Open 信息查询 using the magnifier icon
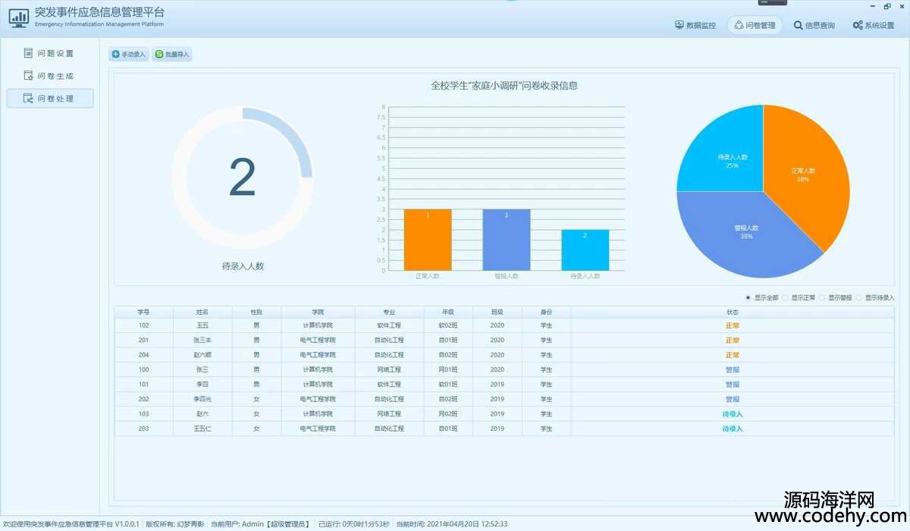This screenshot has height=531, width=910. pyautogui.click(x=798, y=25)
